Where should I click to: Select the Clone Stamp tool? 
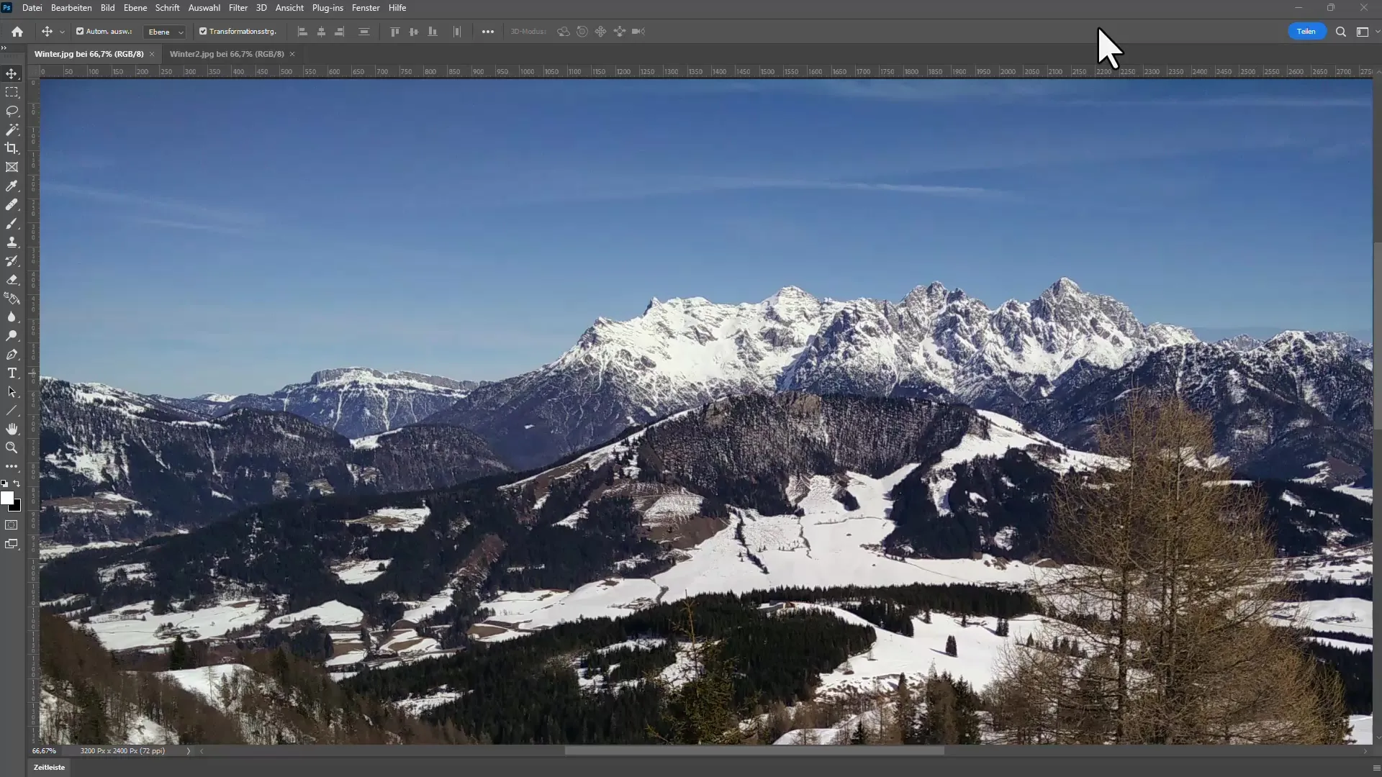coord(12,242)
